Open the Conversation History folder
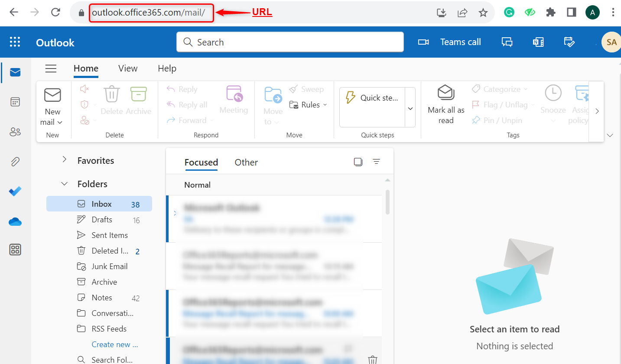 point(99,313)
